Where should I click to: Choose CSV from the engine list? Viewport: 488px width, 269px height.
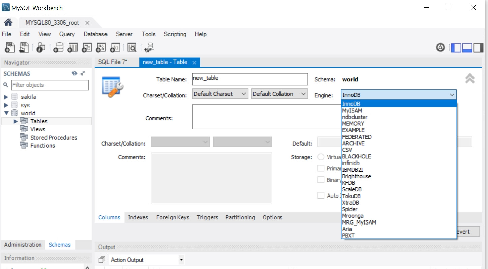tap(399, 150)
